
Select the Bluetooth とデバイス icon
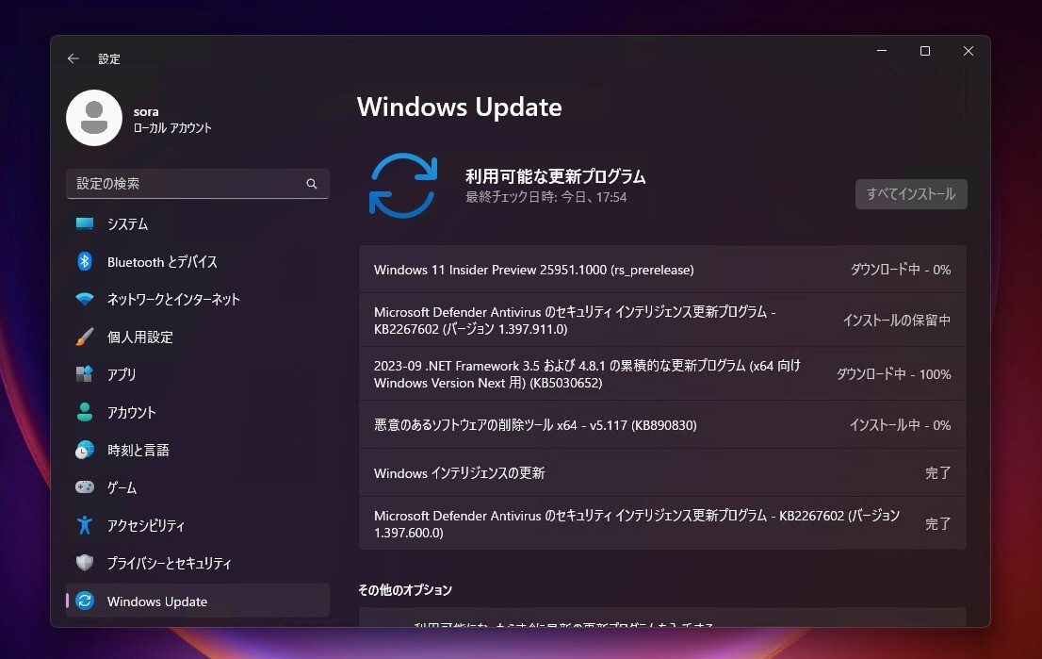[x=84, y=261]
